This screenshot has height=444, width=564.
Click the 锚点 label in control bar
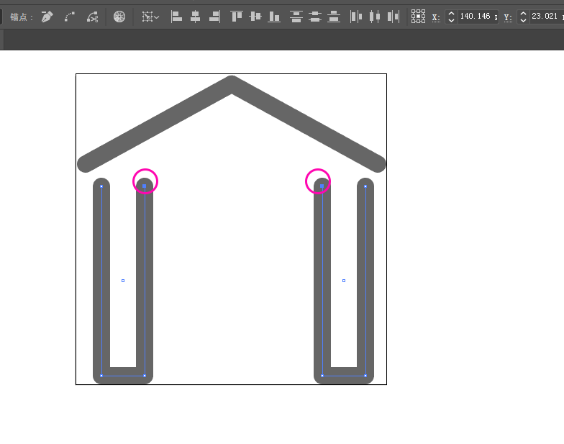click(x=21, y=17)
